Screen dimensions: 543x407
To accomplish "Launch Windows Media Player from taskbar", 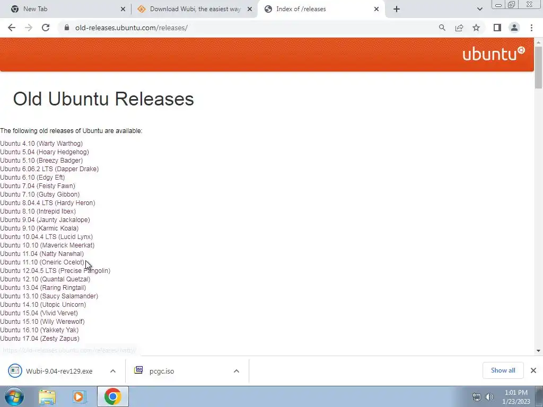I will pos(79,396).
